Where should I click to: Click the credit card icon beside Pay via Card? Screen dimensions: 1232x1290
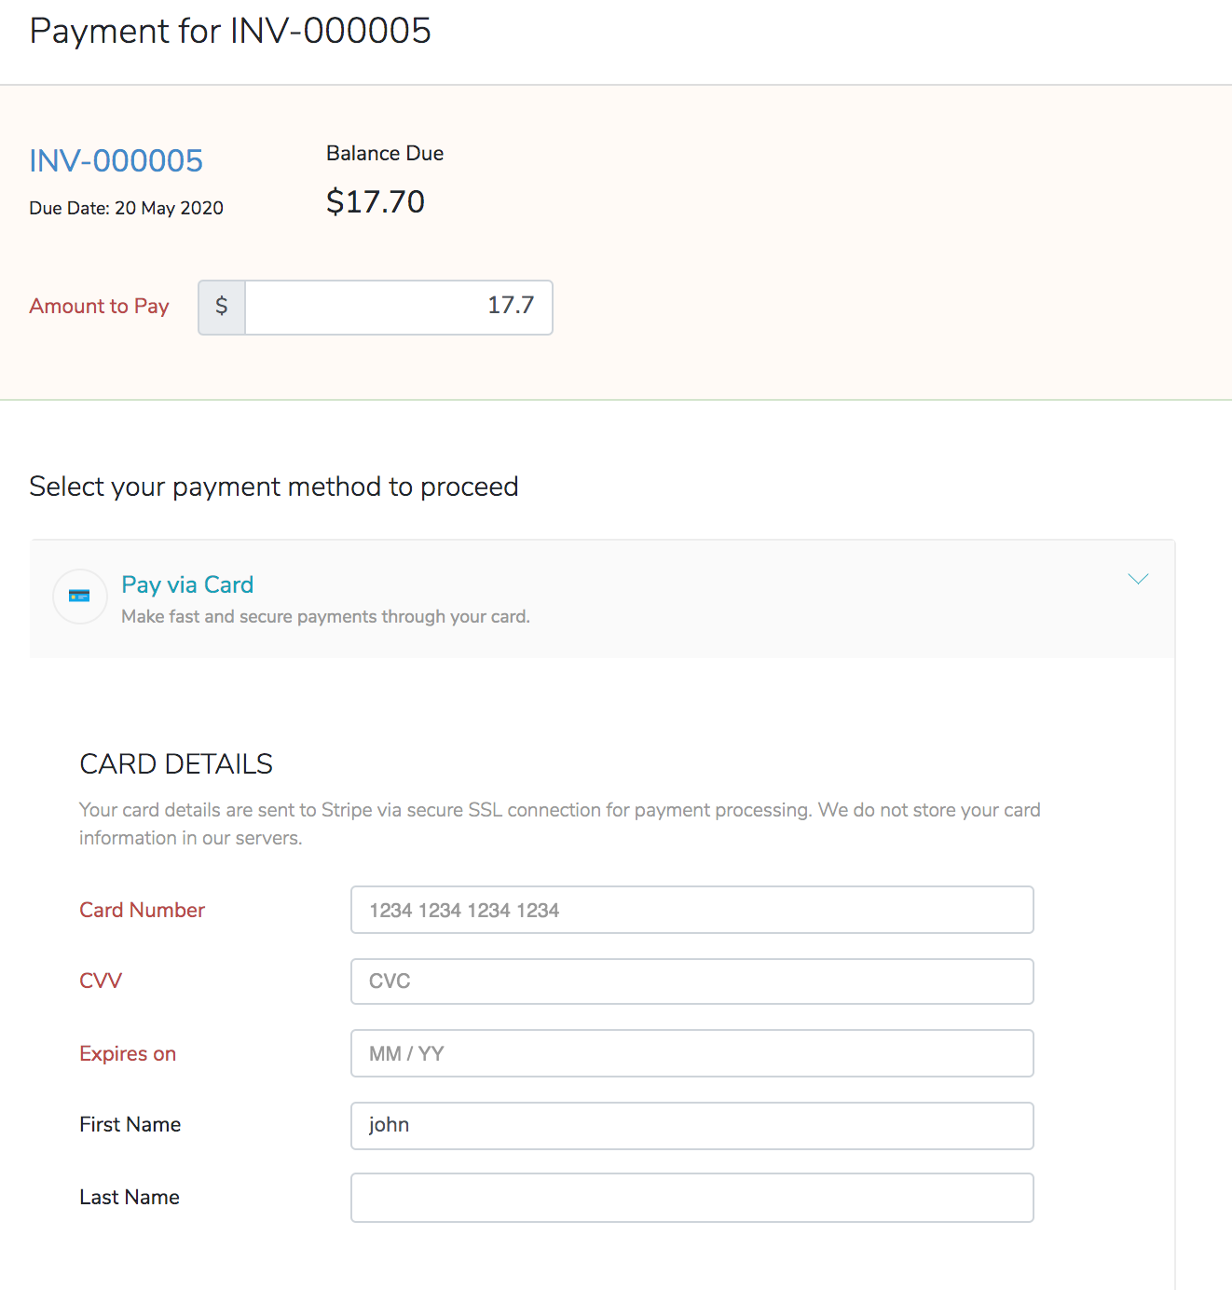[x=79, y=597]
